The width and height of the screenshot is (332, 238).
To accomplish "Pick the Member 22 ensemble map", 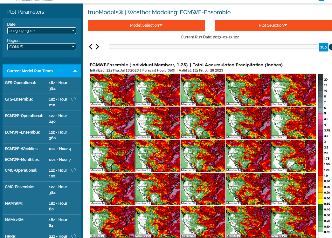I will tap(157, 222).
